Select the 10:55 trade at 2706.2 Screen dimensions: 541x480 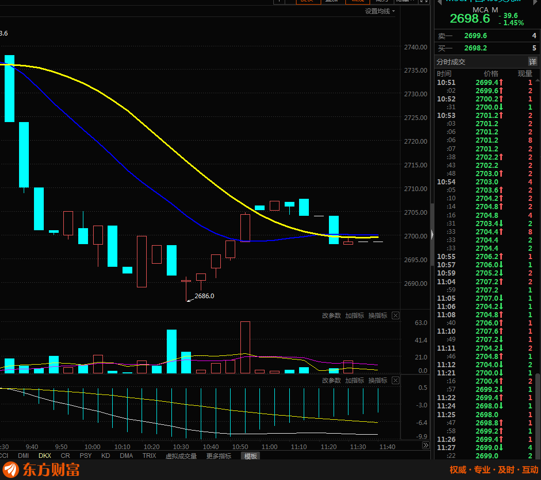(x=485, y=256)
